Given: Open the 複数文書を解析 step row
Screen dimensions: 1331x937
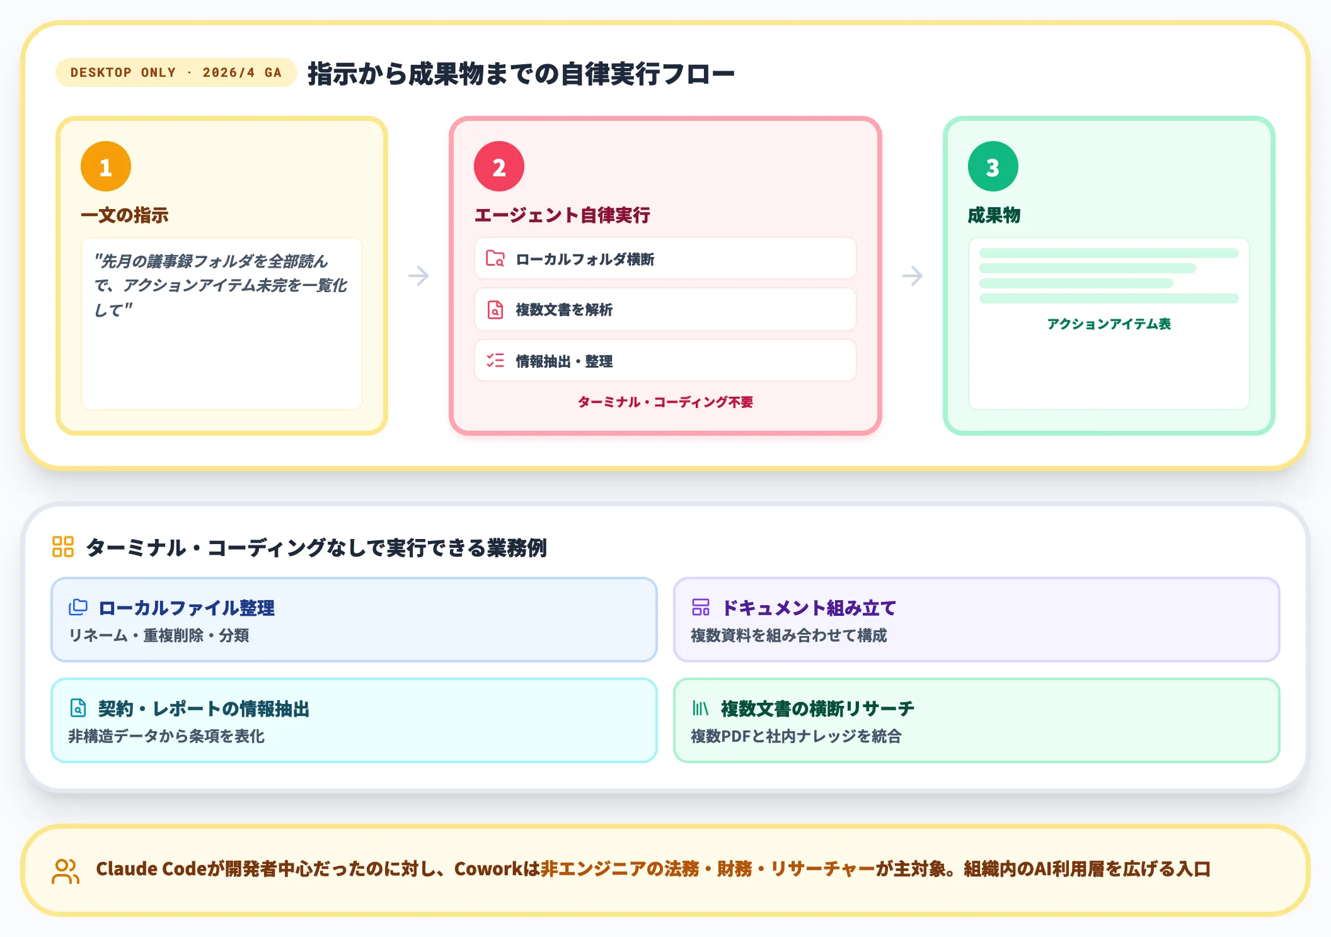Looking at the screenshot, I should tap(665, 310).
